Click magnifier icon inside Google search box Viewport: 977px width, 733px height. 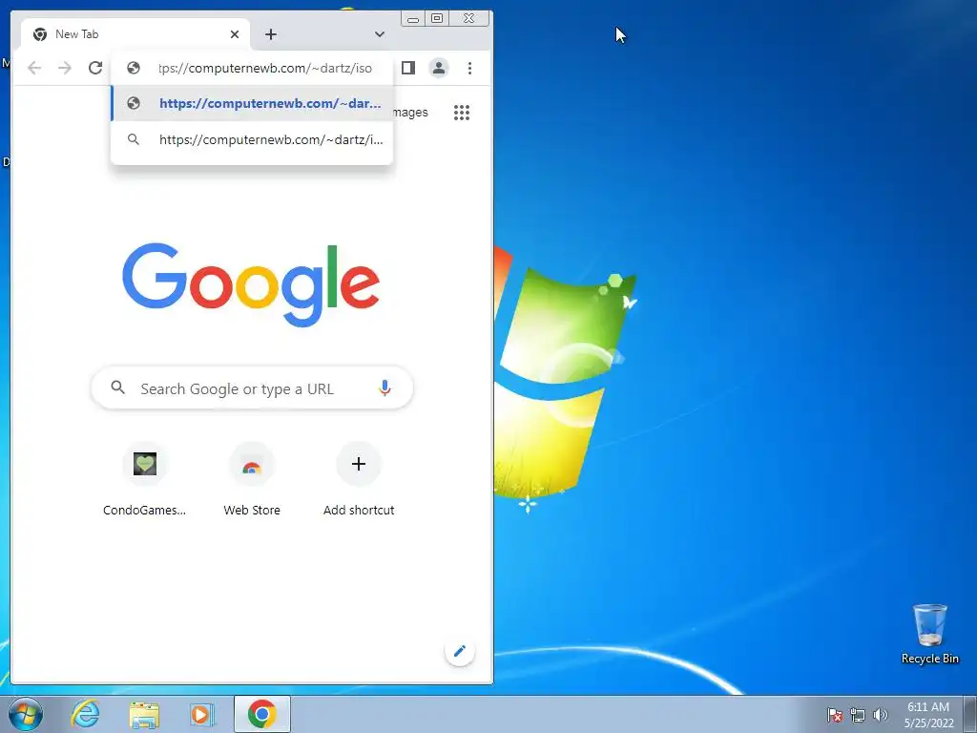tap(117, 387)
